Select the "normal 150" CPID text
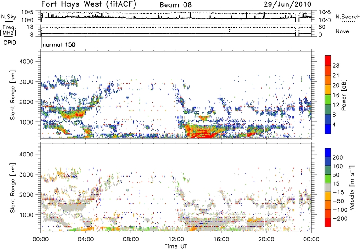Image resolution: width=360 pixels, height=249 pixels. point(59,44)
